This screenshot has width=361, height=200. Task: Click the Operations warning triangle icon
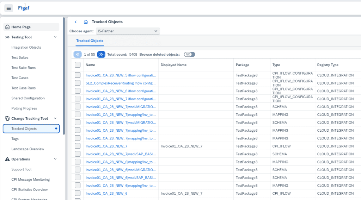pyautogui.click(x=7, y=159)
